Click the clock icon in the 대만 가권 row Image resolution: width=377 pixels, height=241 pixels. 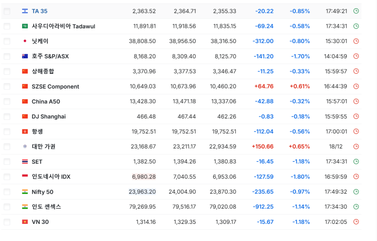pos(356,147)
